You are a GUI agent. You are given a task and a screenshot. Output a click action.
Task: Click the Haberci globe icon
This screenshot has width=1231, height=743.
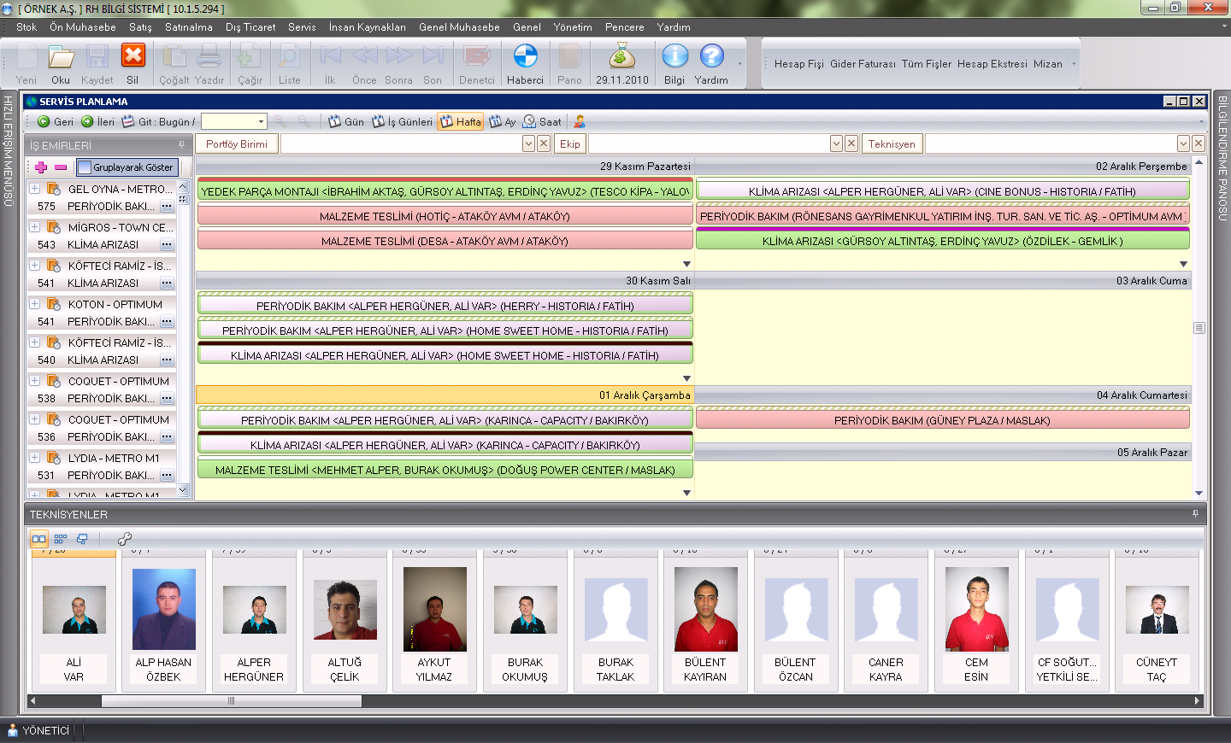coord(525,56)
